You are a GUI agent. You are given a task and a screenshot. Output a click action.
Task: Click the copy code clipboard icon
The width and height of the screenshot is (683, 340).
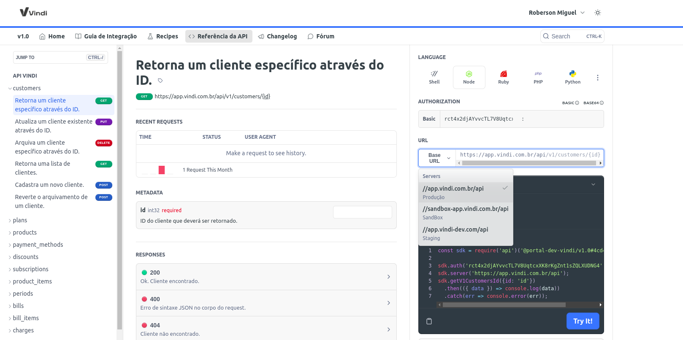click(x=429, y=321)
